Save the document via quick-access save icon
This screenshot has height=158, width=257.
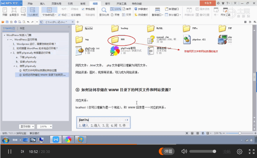[7, 22]
